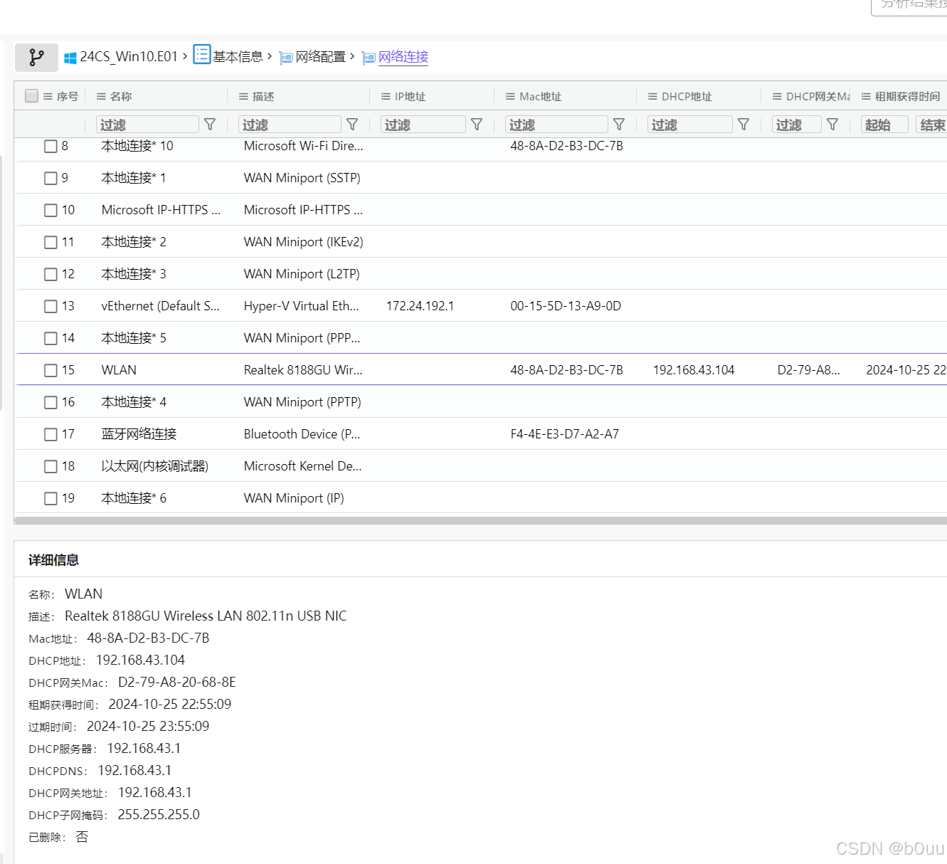Expand breadcrumb chevron after 24CS_Win10.E01

[x=185, y=56]
